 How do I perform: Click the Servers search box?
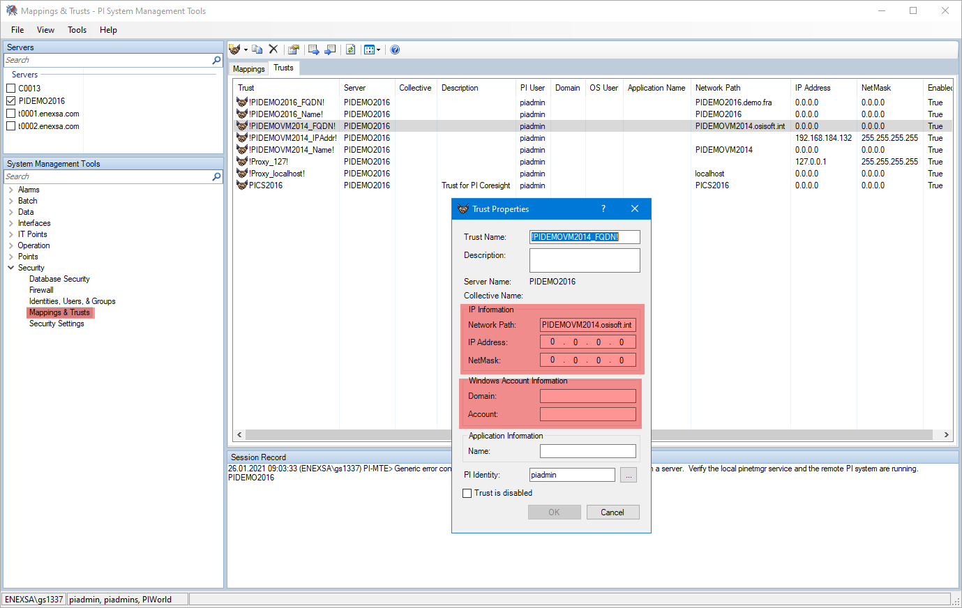(108, 61)
